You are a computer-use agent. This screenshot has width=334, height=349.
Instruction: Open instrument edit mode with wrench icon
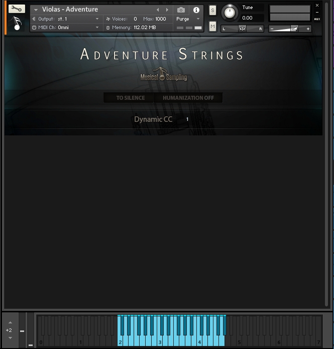[x=17, y=9]
